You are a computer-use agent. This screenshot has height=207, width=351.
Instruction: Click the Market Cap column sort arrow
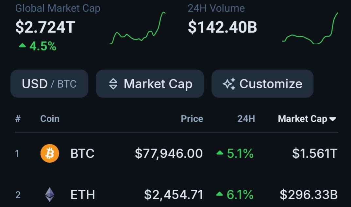(333, 119)
